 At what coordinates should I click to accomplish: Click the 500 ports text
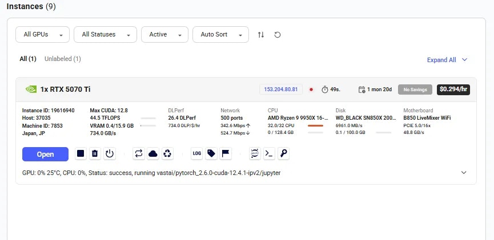coord(231,118)
